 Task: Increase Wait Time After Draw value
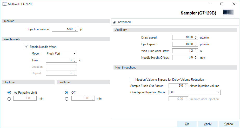pyautogui.click(x=196, y=50)
